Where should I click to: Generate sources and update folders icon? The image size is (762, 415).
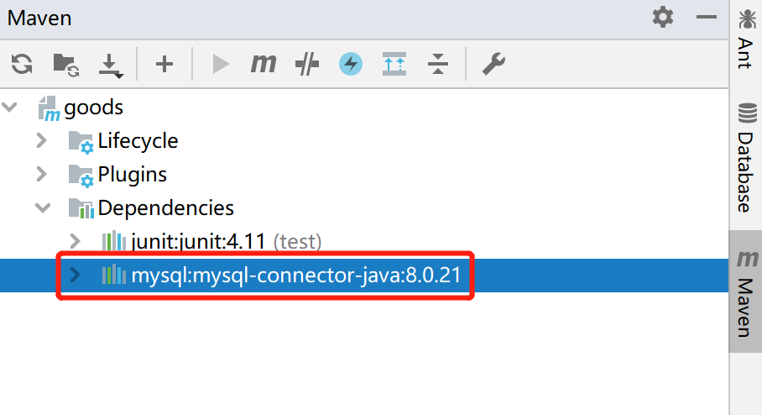tap(65, 64)
